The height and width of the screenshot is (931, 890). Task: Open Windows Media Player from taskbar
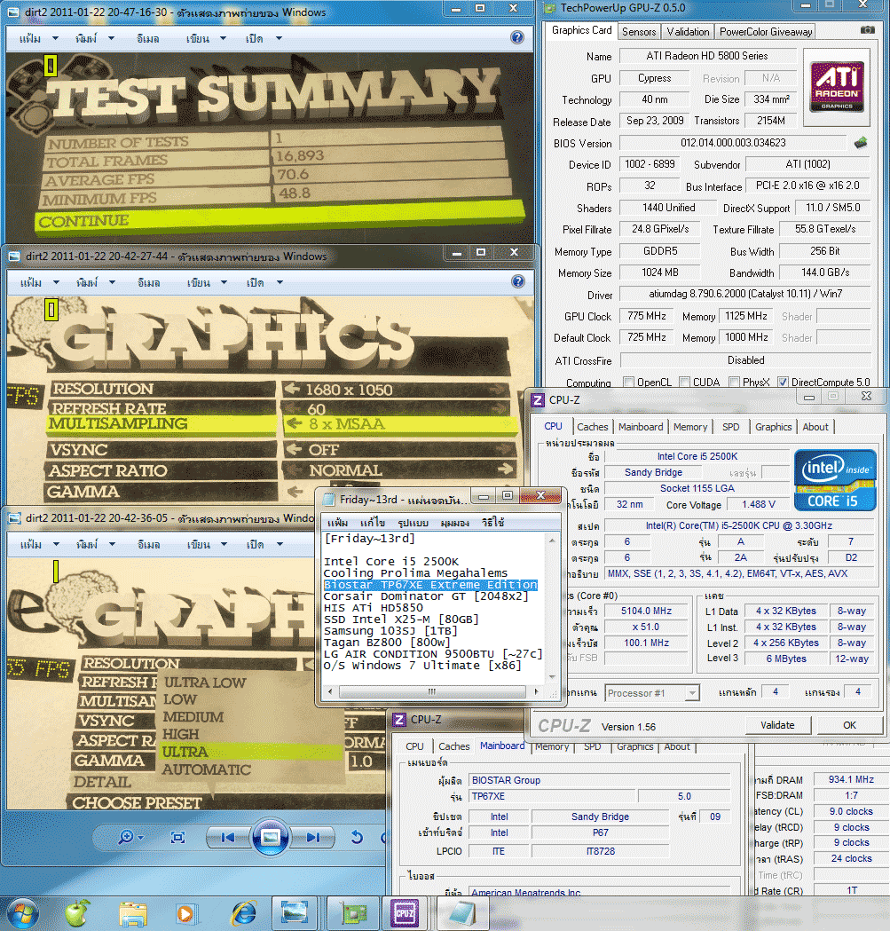185,914
